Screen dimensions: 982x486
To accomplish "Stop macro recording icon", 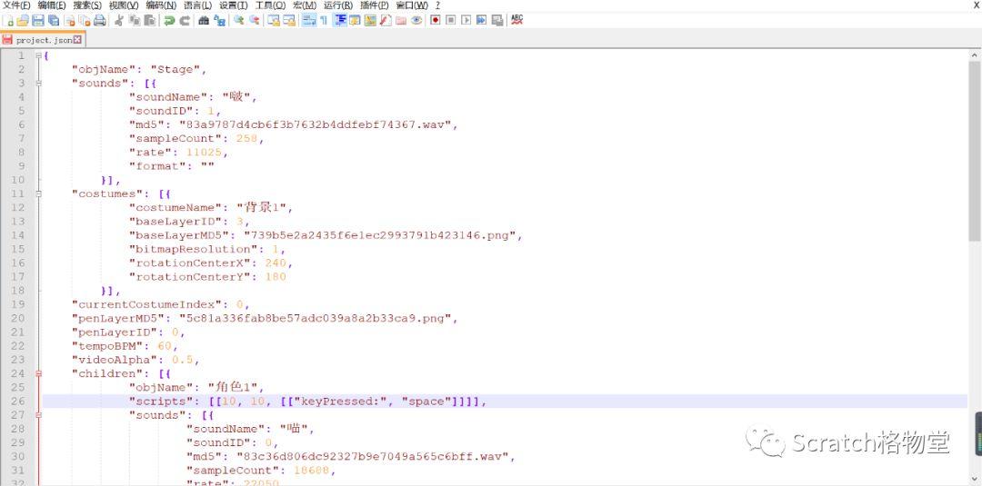I will pyautogui.click(x=451, y=20).
